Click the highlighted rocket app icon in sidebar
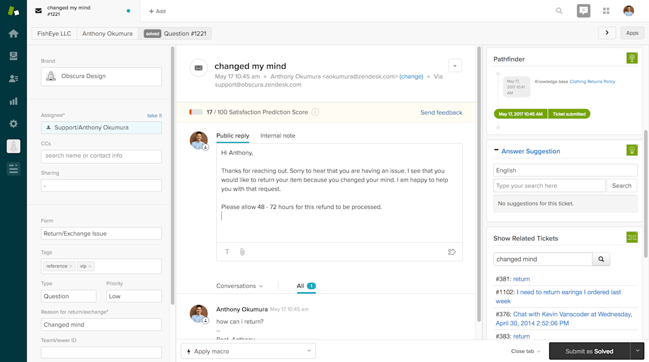 13,146
